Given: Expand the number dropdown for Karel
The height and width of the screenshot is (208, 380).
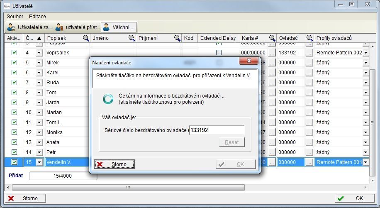Looking at the screenshot, I should point(39,73).
